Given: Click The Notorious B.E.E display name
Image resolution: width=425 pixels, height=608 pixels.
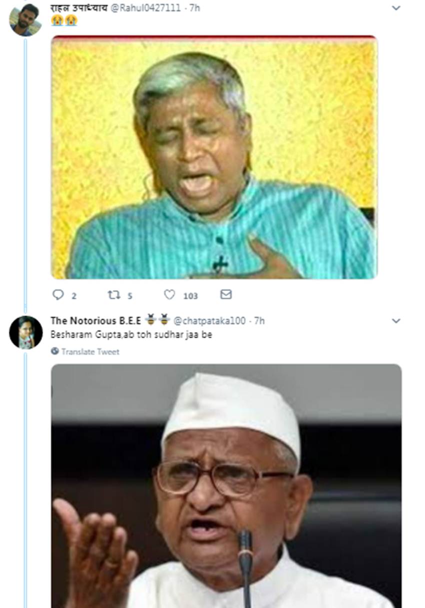Looking at the screenshot, I should 95,321.
